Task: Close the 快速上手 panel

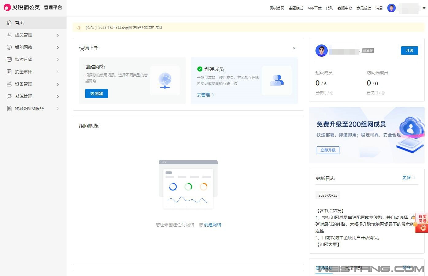Action: tap(294, 48)
